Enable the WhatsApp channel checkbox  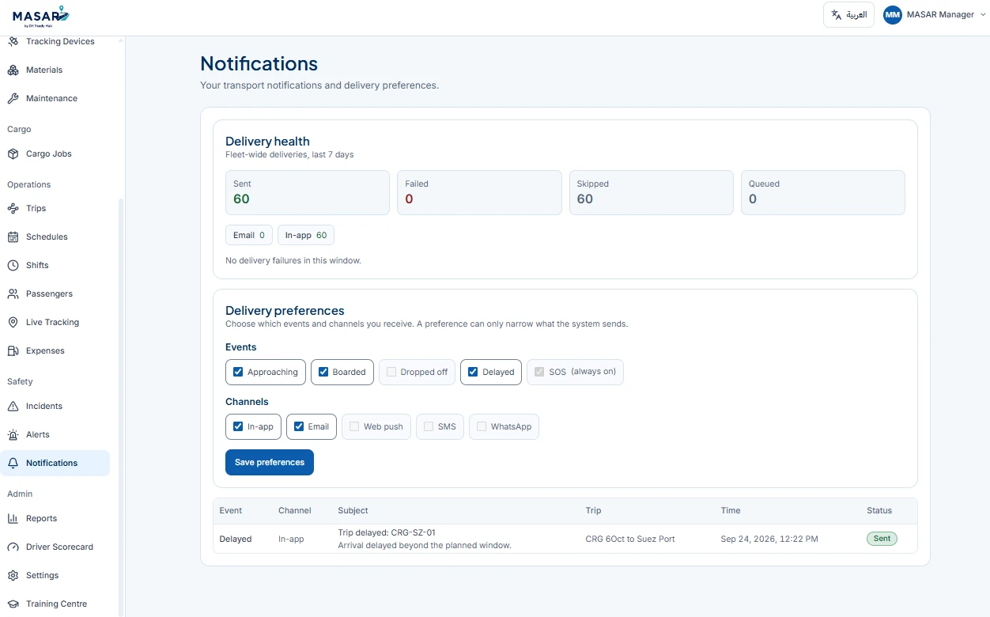tap(482, 426)
